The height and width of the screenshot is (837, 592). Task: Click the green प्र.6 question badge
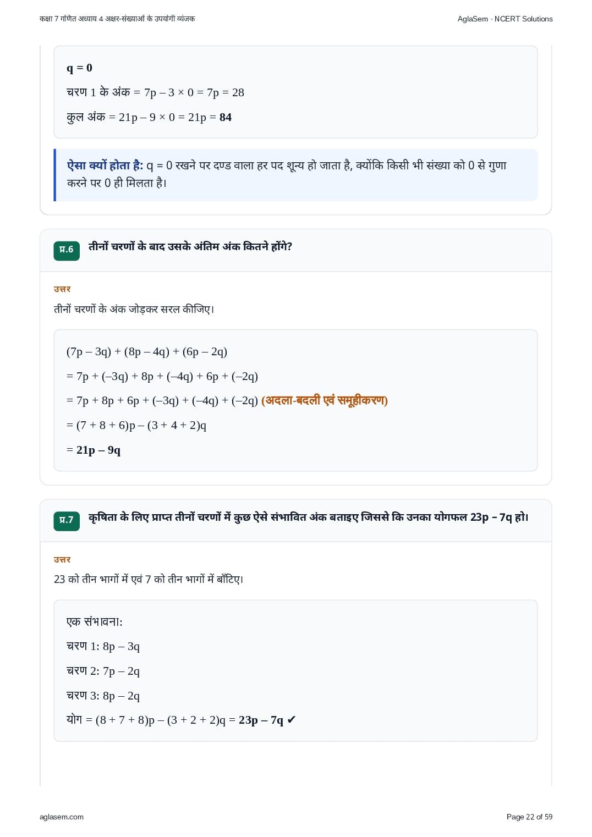point(67,250)
